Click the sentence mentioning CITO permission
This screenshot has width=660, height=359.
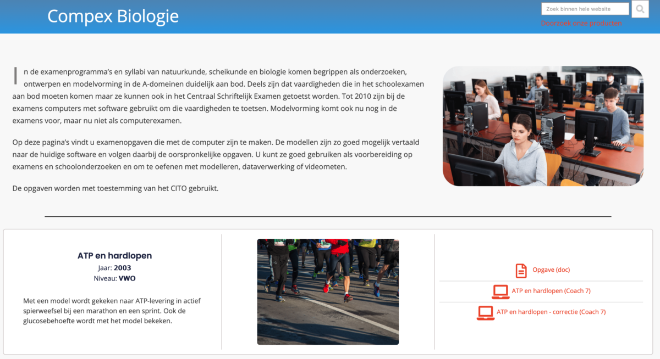116,189
